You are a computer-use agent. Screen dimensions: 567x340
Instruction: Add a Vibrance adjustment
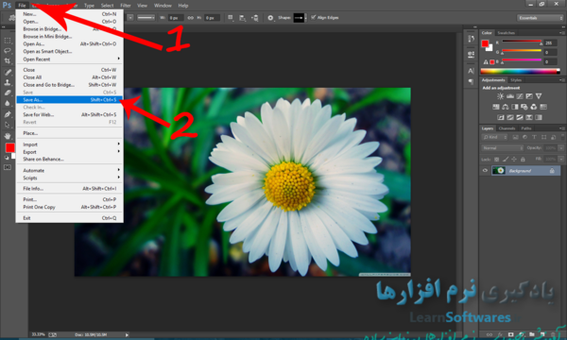[539, 96]
